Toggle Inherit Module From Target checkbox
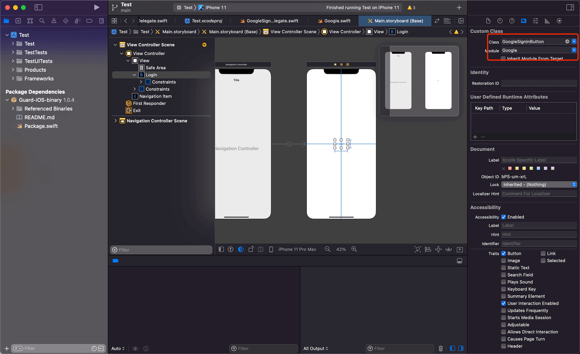The width and height of the screenshot is (580, 354). click(503, 58)
